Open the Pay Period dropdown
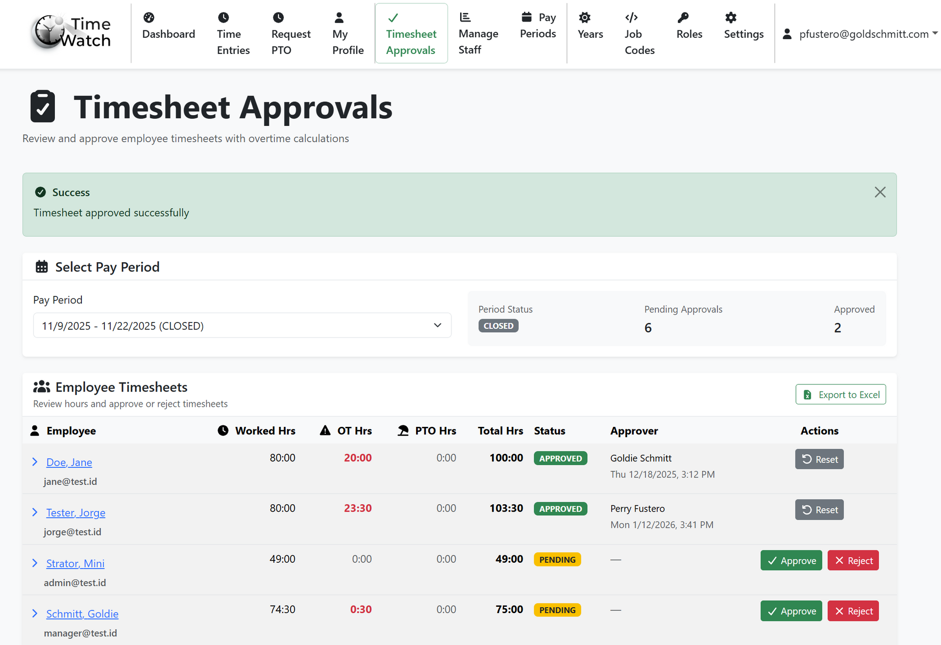This screenshot has height=645, width=941. (x=242, y=325)
